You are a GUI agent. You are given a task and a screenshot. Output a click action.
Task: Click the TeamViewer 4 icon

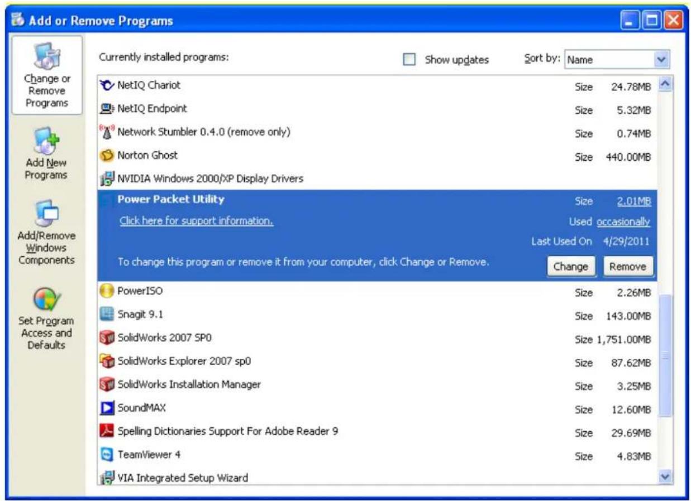point(106,455)
